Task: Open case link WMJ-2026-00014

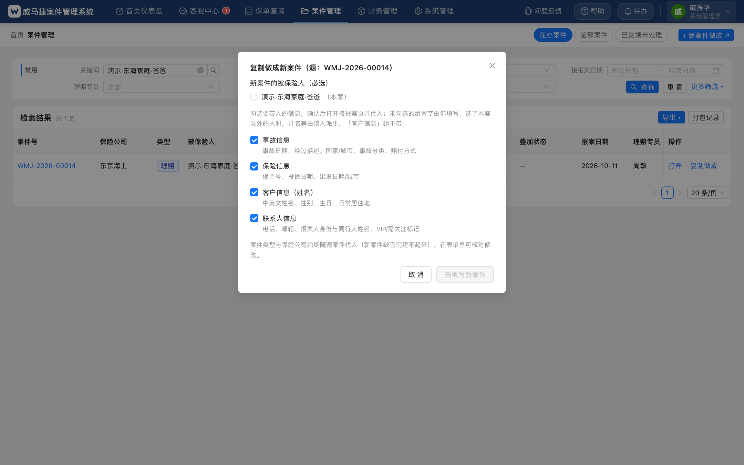Action: (46, 166)
